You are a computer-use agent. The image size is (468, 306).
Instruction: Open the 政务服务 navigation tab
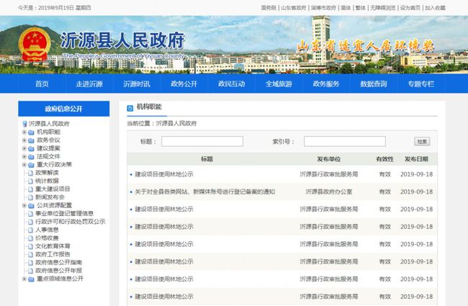click(x=326, y=84)
